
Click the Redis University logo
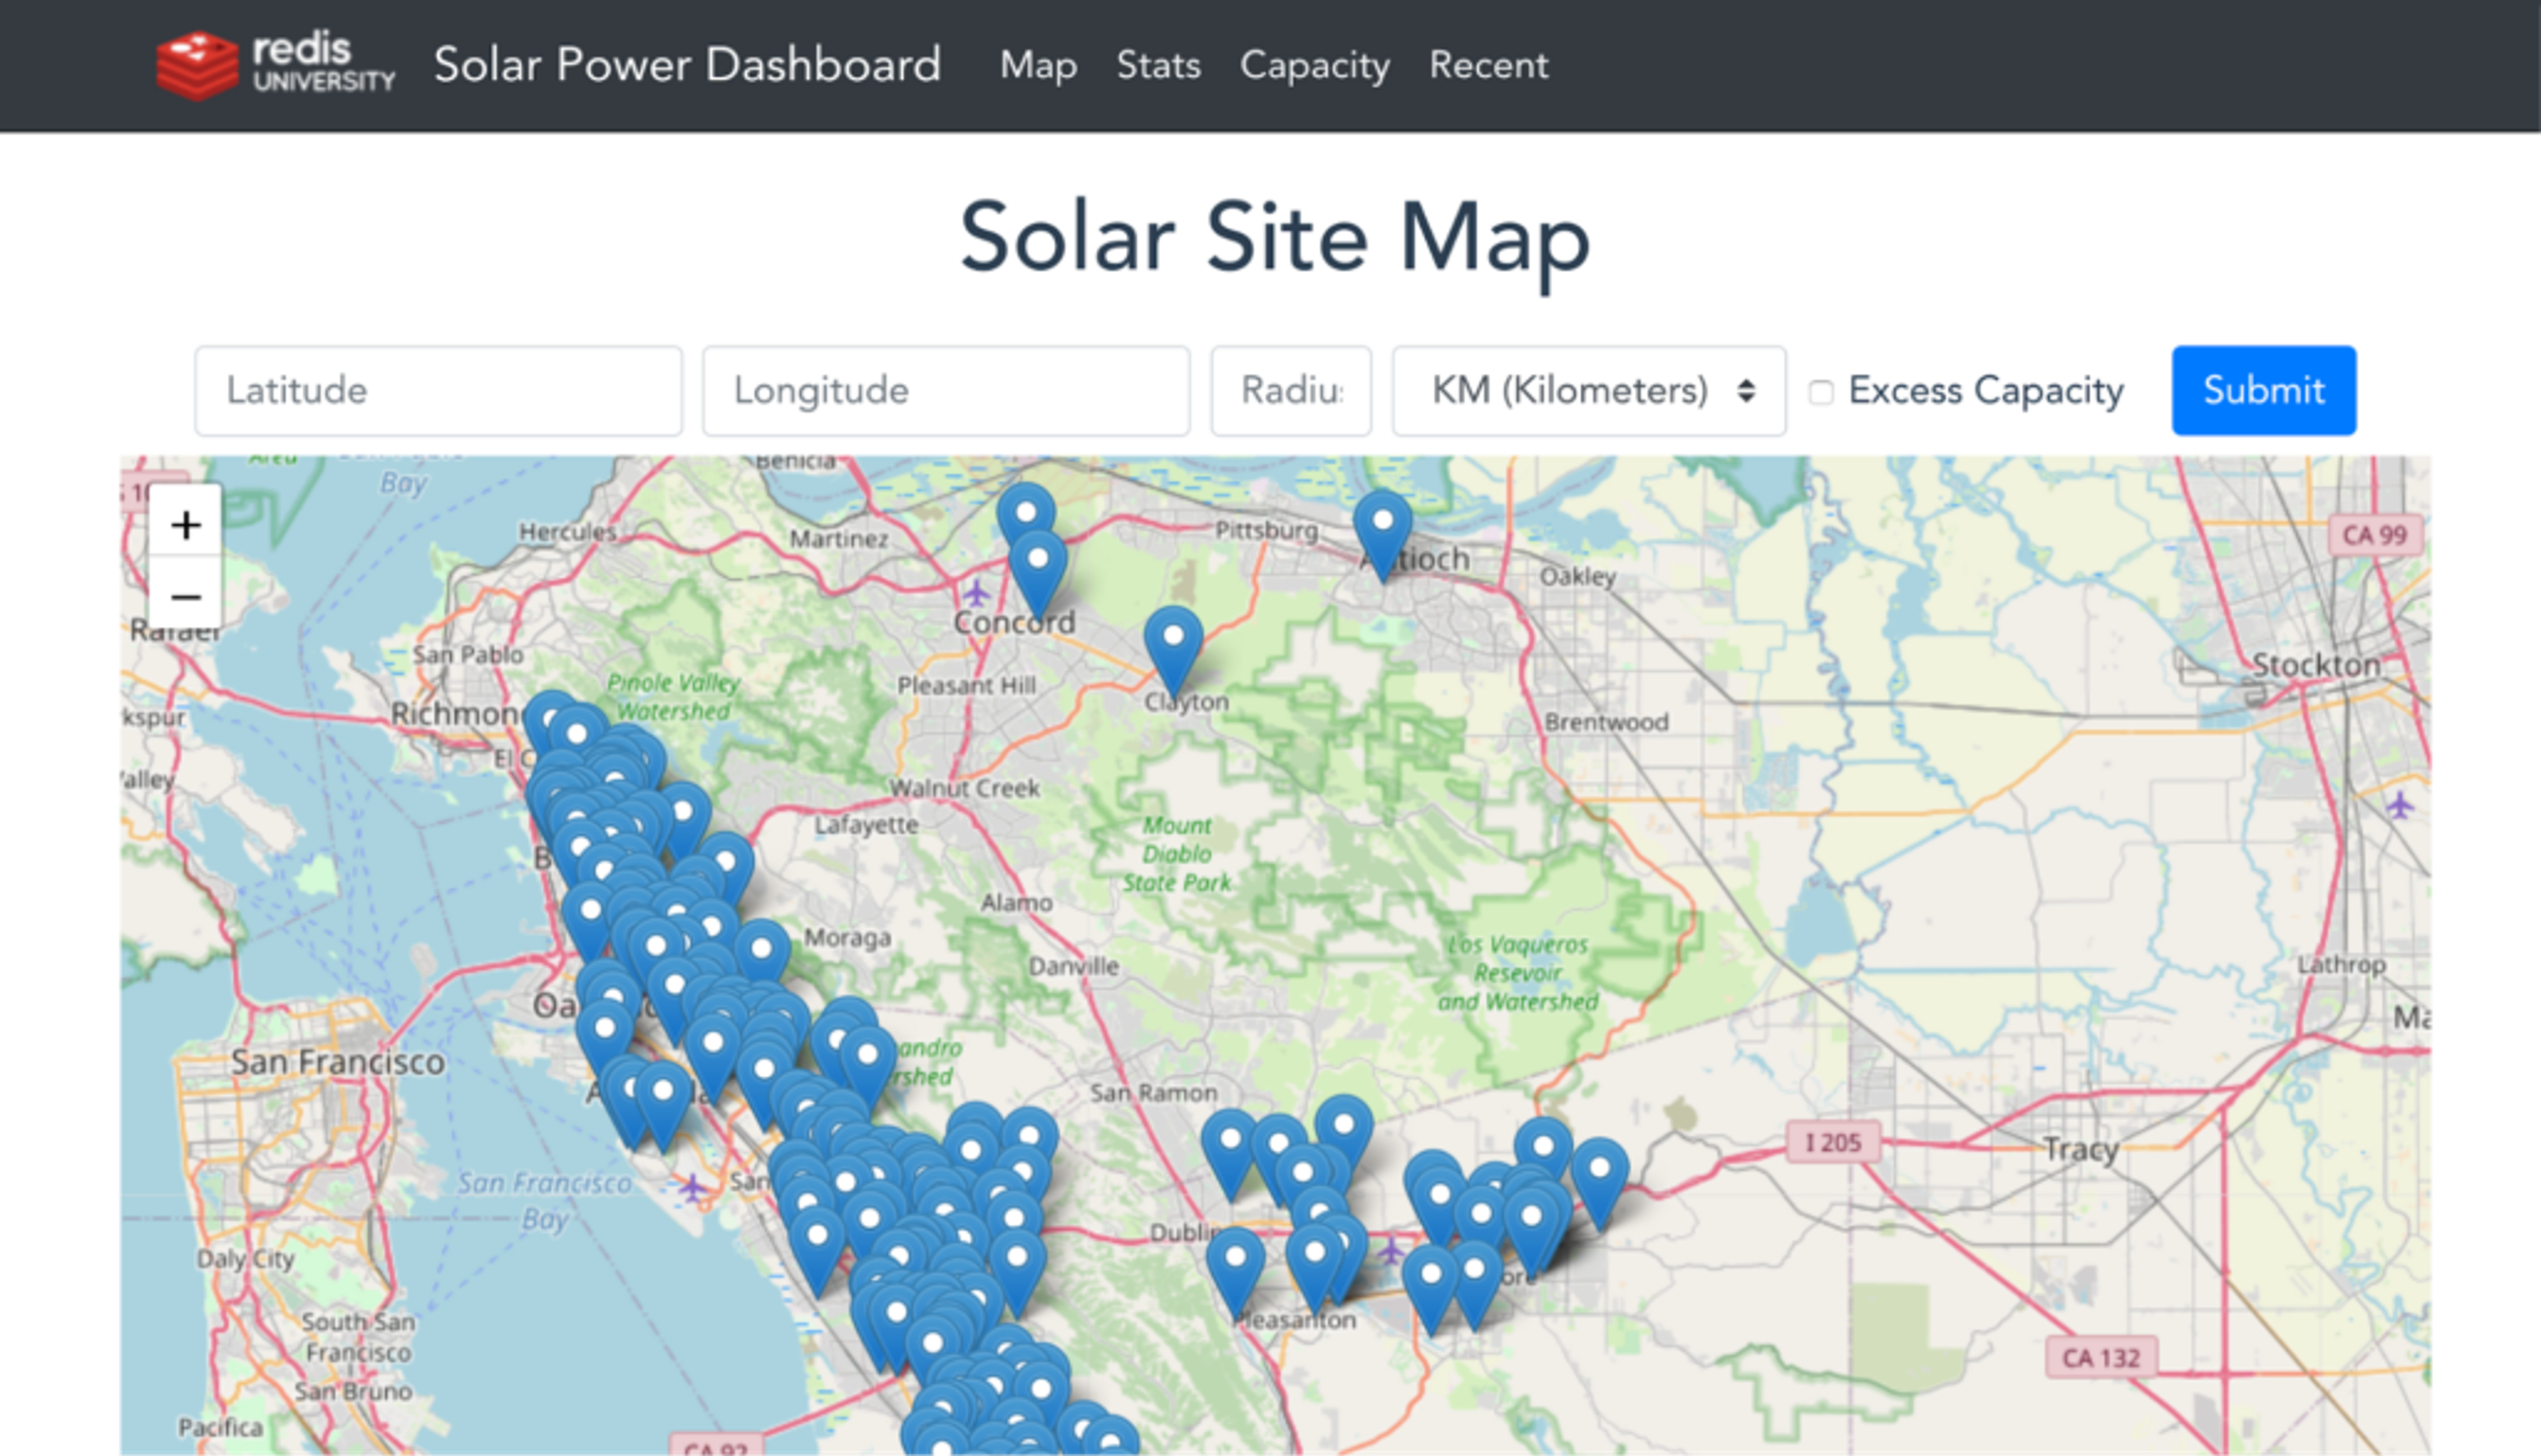point(275,65)
